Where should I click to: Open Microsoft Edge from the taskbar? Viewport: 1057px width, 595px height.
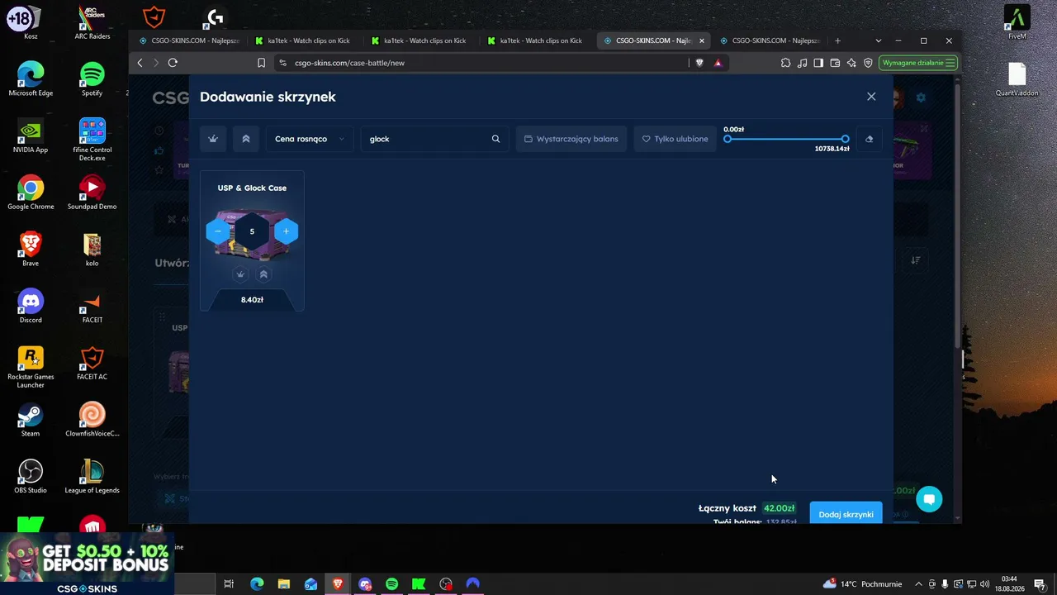click(x=257, y=584)
